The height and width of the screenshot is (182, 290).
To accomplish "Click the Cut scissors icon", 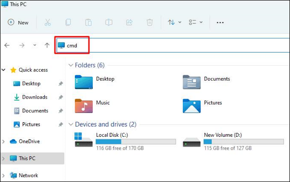I will pos(47,22).
